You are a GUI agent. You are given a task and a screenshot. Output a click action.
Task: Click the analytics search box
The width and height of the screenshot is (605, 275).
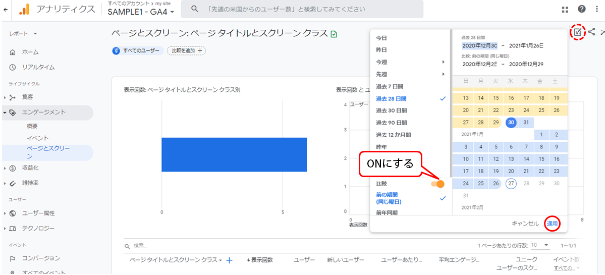point(302,9)
